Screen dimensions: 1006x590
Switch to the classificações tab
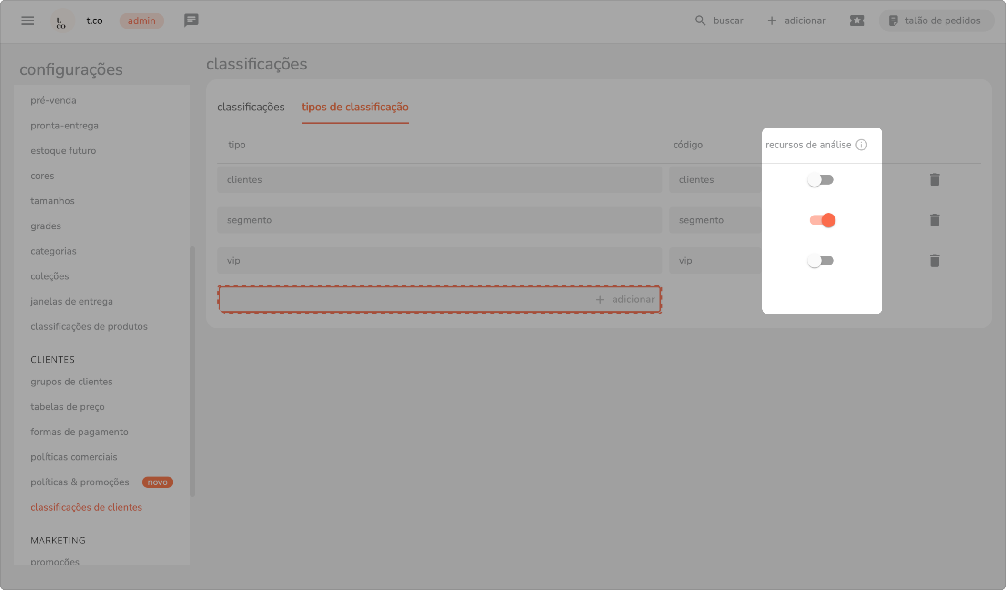(251, 107)
